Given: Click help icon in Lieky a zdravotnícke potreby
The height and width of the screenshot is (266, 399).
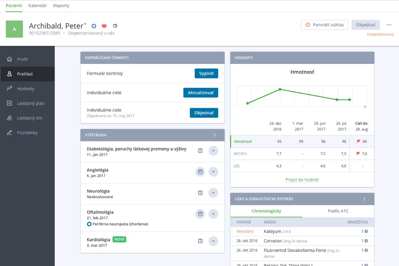Looking at the screenshot, I should [364, 199].
